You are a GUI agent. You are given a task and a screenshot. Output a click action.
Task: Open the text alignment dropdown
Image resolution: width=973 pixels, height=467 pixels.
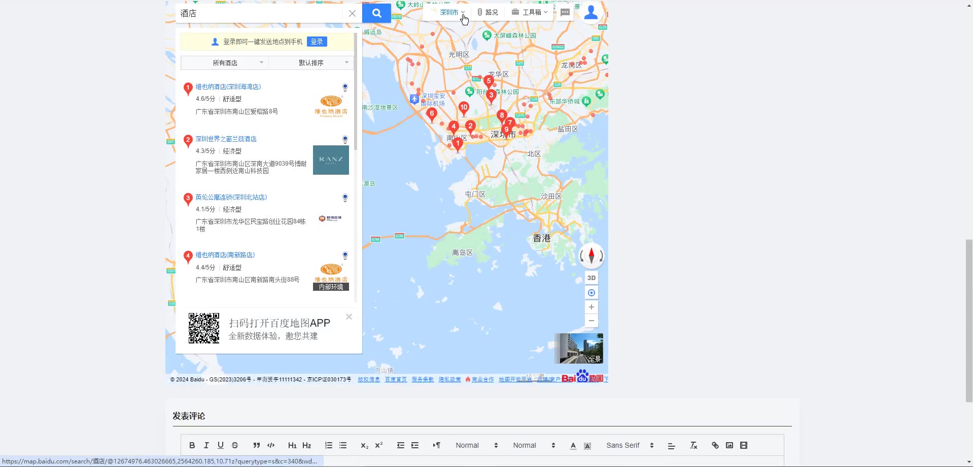tap(672, 445)
